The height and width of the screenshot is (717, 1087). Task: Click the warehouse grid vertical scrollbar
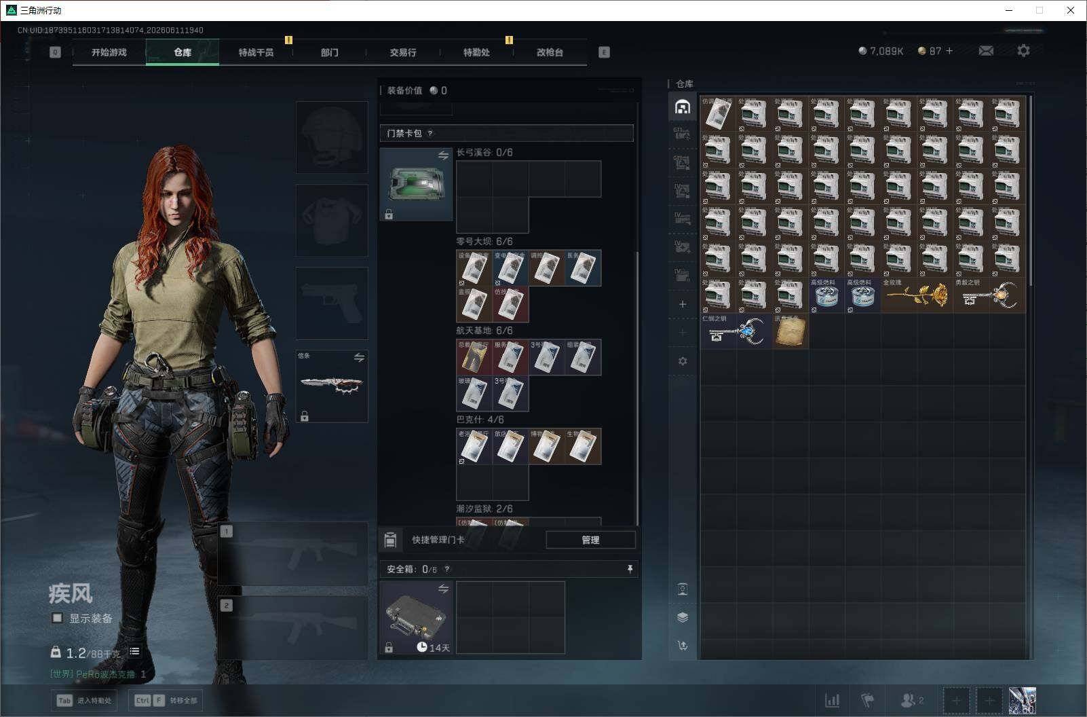tap(1031, 190)
